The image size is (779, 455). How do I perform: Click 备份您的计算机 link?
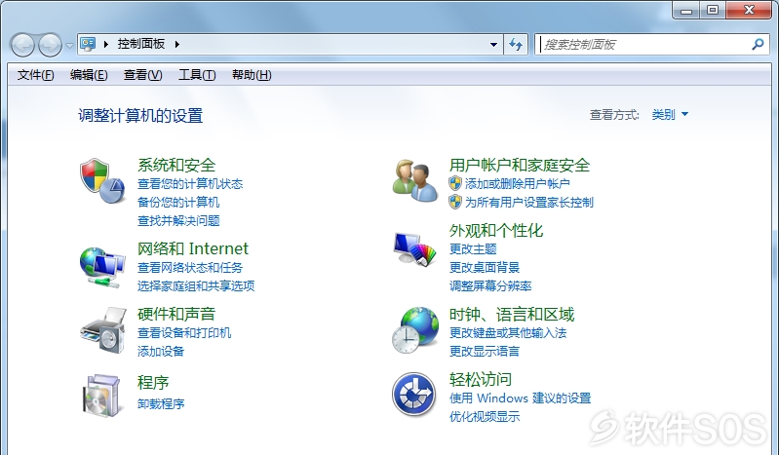point(177,202)
